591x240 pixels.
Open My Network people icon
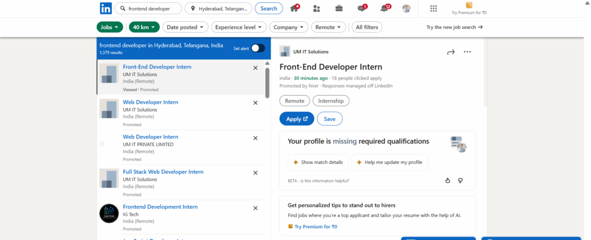(316, 8)
